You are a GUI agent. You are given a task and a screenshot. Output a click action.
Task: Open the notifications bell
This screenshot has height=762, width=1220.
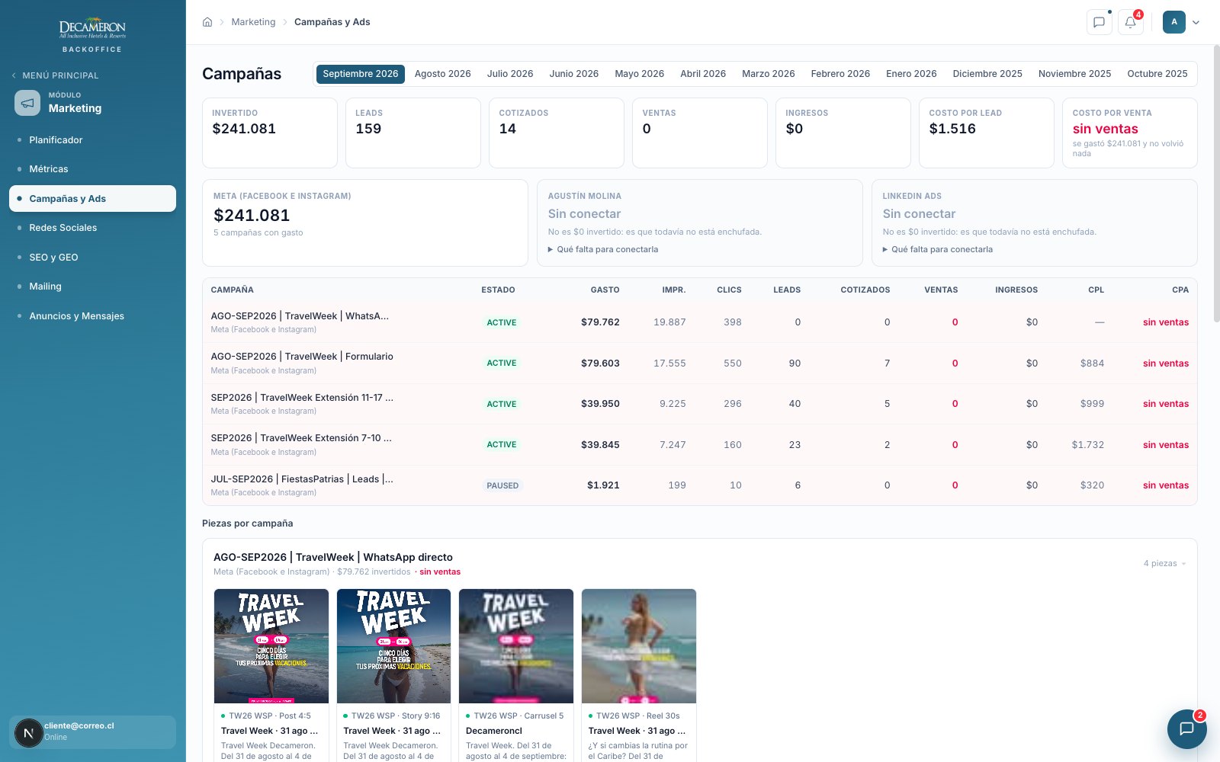(1131, 22)
